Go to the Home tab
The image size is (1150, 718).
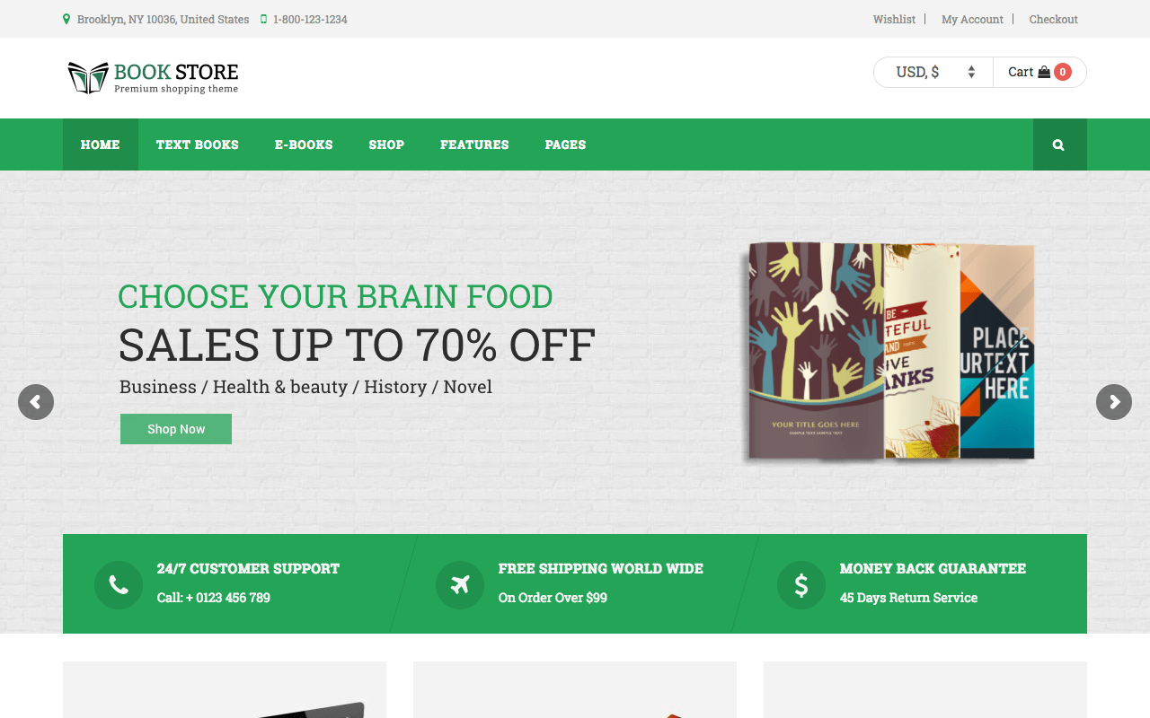click(101, 144)
